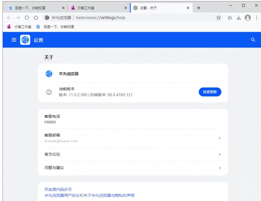Viewport: 261px width, 201px height.
Task: Click the 官方论坛 label
Action: 52,154
